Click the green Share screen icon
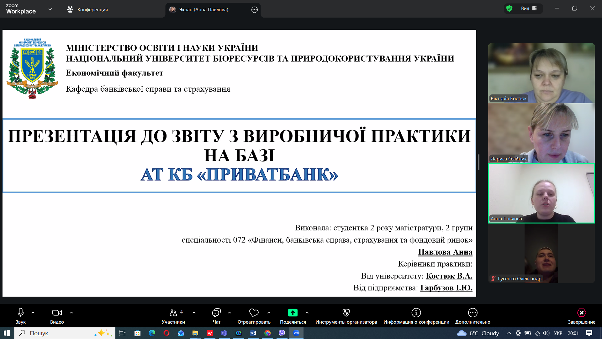Viewport: 602px width, 339px height. click(293, 313)
